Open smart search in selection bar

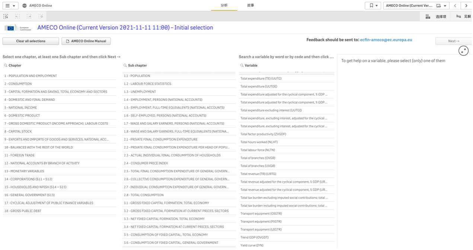(x=6, y=16)
